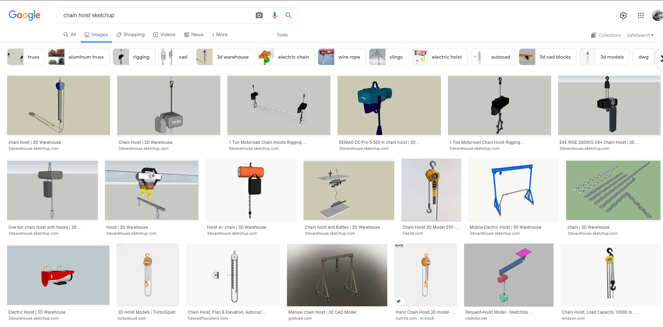Image resolution: width=663 pixels, height=327 pixels.
Task: Click the magnifying glass to search
Action: [x=288, y=15]
